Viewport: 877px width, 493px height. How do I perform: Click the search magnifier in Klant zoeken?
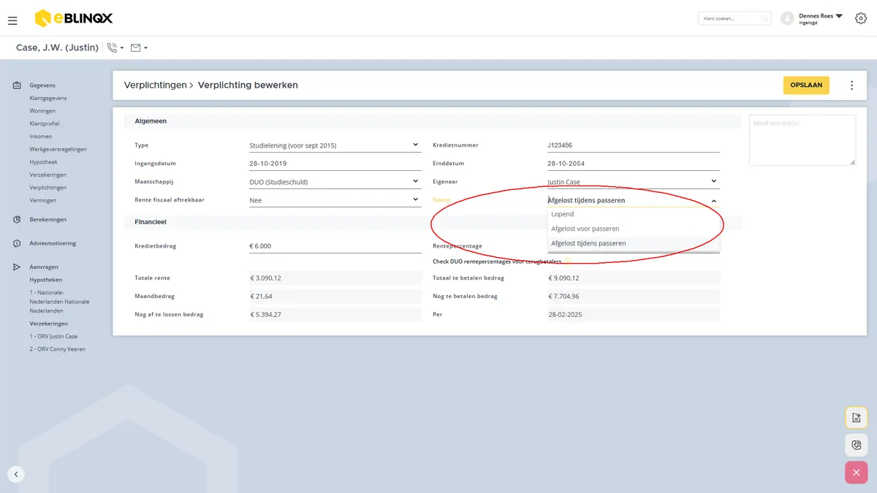point(764,18)
